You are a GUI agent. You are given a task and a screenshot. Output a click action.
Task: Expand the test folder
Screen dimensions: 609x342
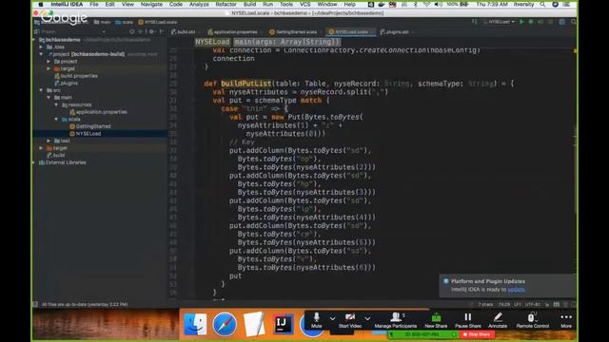[49, 141]
